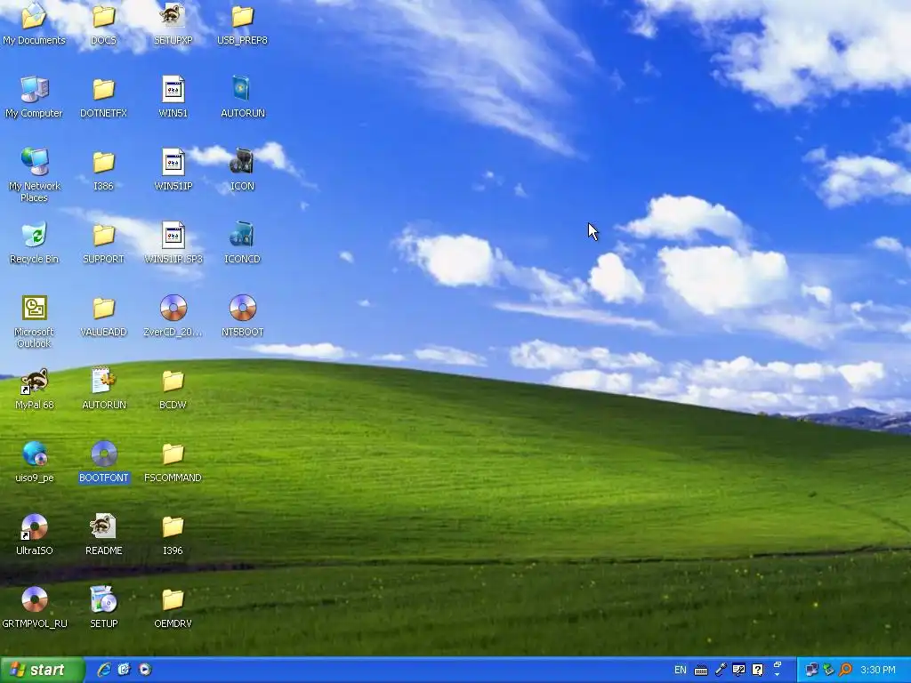The width and height of the screenshot is (911, 683).
Task: Select the VALUEADD folder
Action: pos(103,316)
